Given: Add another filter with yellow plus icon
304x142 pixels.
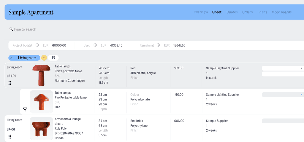Looking at the screenshot, I should (44, 58).
